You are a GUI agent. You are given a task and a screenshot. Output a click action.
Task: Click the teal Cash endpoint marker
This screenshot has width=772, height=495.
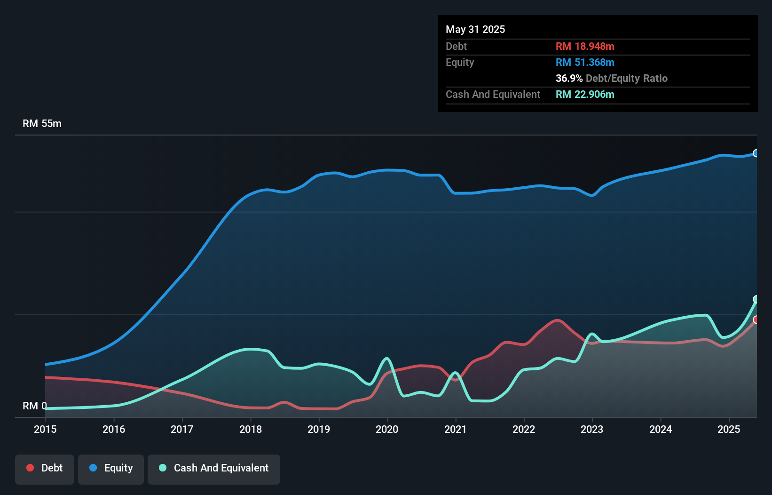[756, 299]
